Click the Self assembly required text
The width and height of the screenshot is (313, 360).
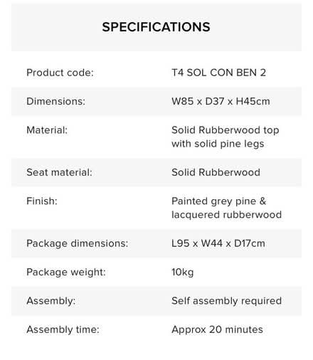pos(226,301)
